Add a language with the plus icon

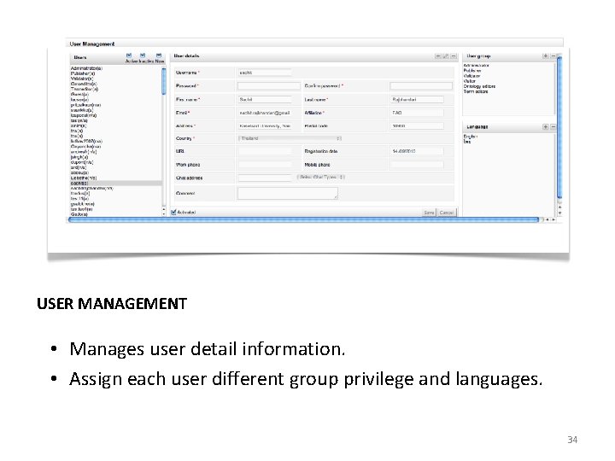pos(546,126)
